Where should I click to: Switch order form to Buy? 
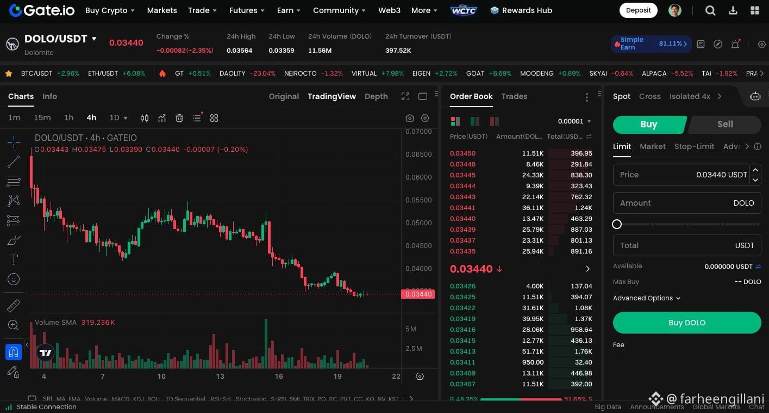point(649,125)
